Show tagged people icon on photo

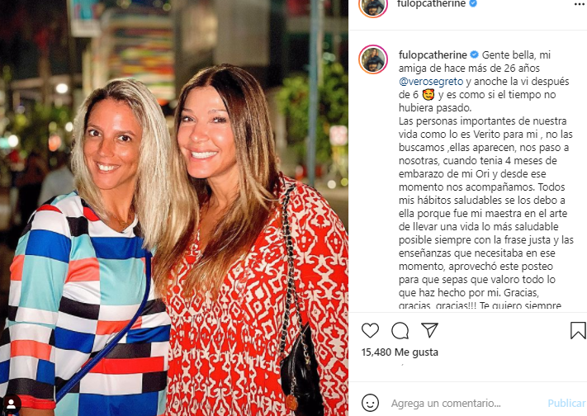11,404
